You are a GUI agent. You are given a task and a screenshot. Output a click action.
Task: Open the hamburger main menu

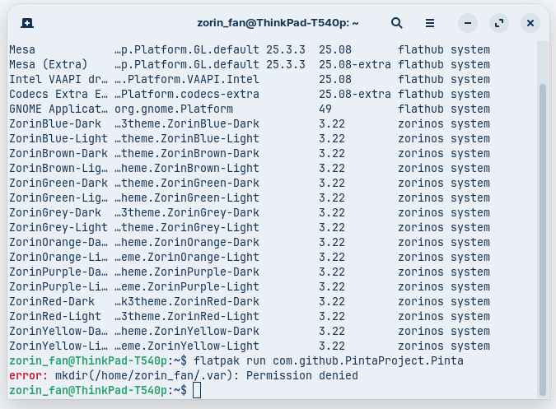click(x=430, y=23)
